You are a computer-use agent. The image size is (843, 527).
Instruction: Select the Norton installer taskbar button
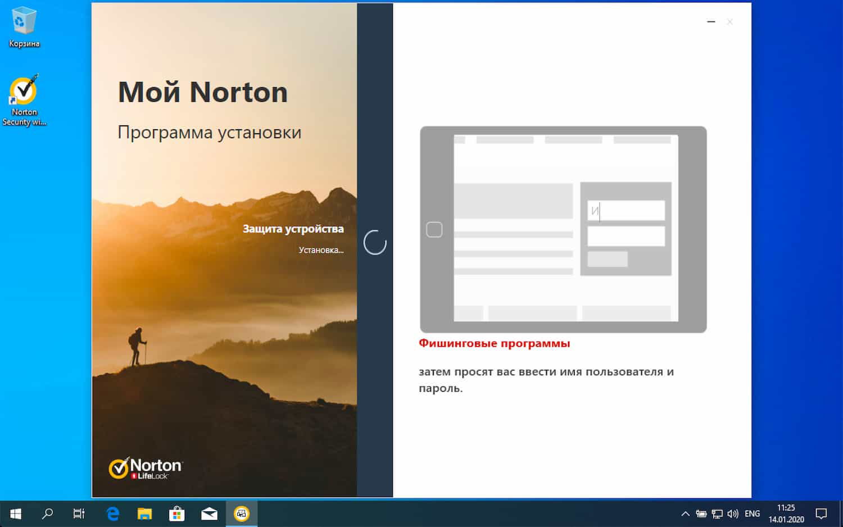pos(242,514)
